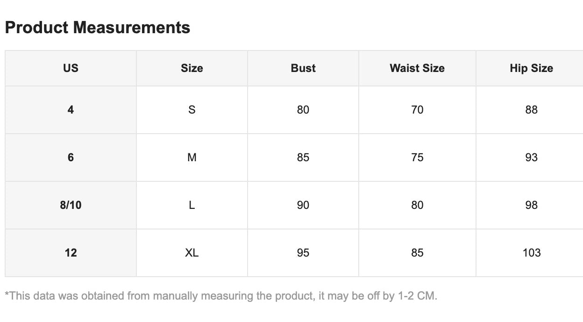Click the 8/10 US size cell
Viewport: 583px width, 322px height.
(71, 205)
